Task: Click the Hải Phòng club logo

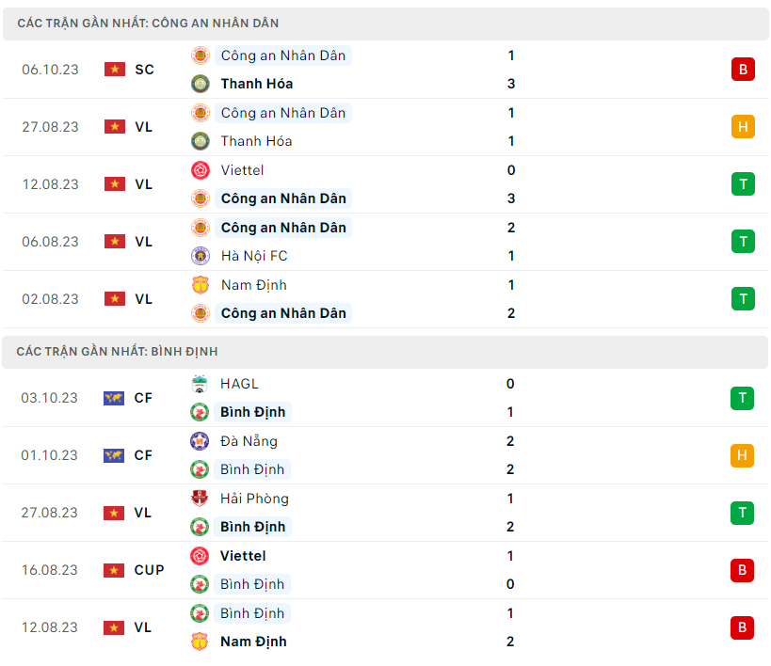Action: 200,499
